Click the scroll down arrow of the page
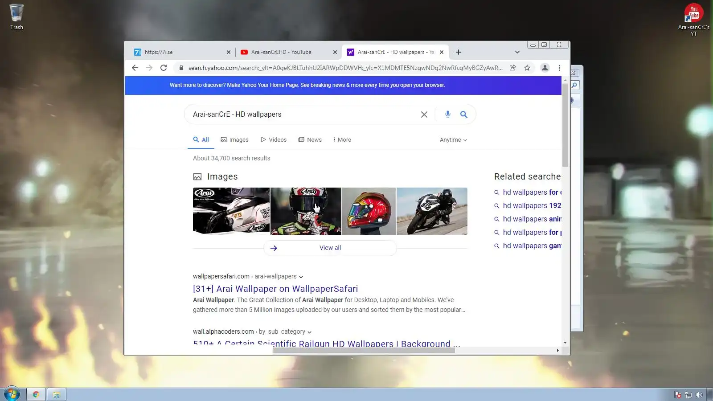 (565, 343)
